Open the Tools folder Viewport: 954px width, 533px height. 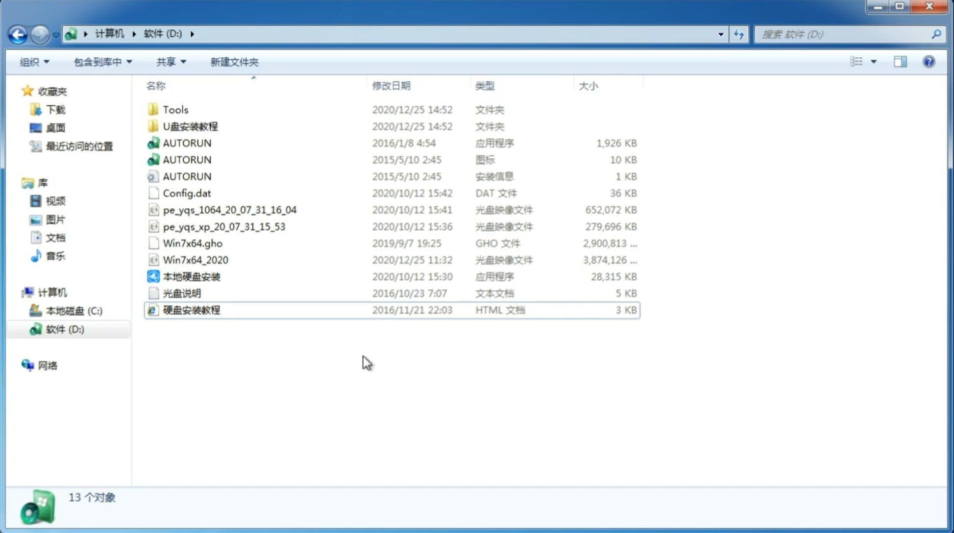pyautogui.click(x=175, y=109)
